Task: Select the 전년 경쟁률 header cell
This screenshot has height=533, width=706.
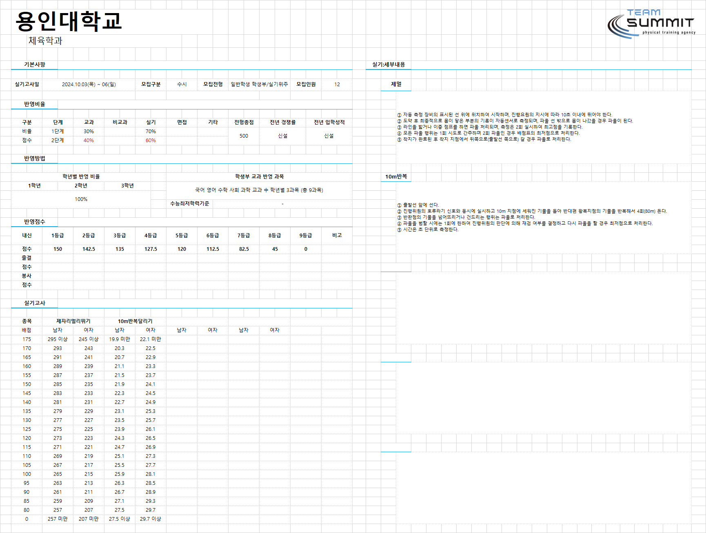Action: [x=283, y=122]
